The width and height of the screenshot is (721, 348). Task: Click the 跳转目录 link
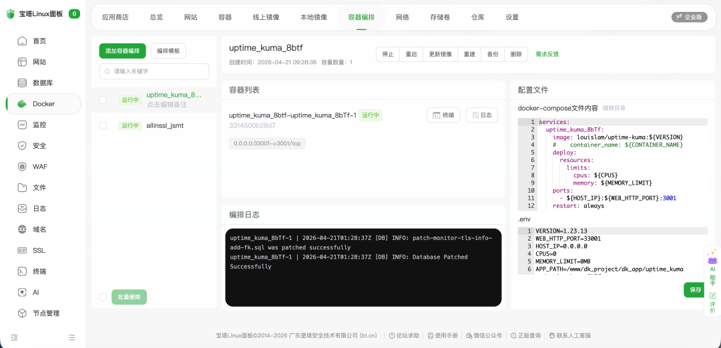click(614, 109)
